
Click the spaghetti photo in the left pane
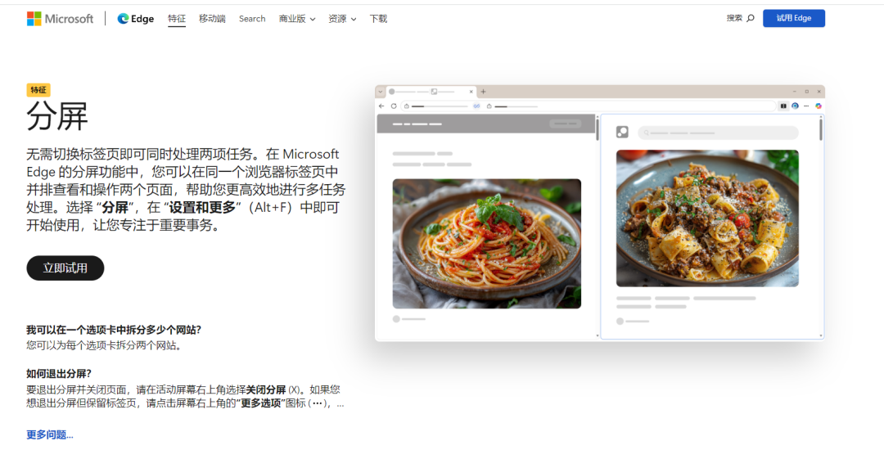coord(486,244)
